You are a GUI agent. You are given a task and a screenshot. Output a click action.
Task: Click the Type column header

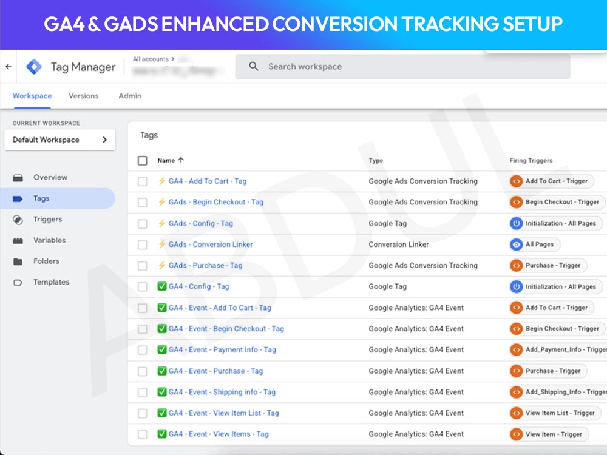click(376, 161)
